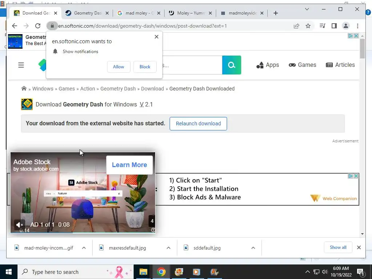
Task: Bookmark this page with star icon
Action: (x=308, y=26)
